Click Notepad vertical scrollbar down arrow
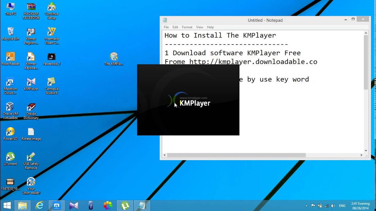The image size is (376, 211). click(x=366, y=150)
